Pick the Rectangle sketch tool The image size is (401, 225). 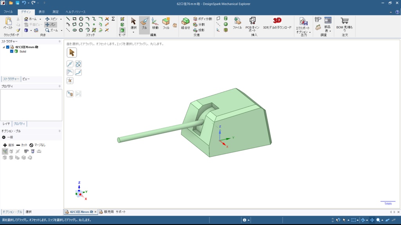point(74,19)
